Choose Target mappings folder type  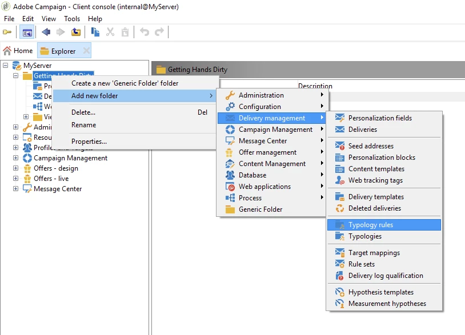click(x=384, y=253)
